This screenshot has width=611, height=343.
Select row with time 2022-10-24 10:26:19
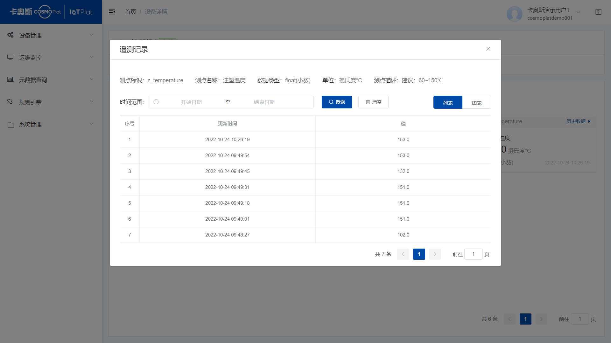[x=305, y=140]
